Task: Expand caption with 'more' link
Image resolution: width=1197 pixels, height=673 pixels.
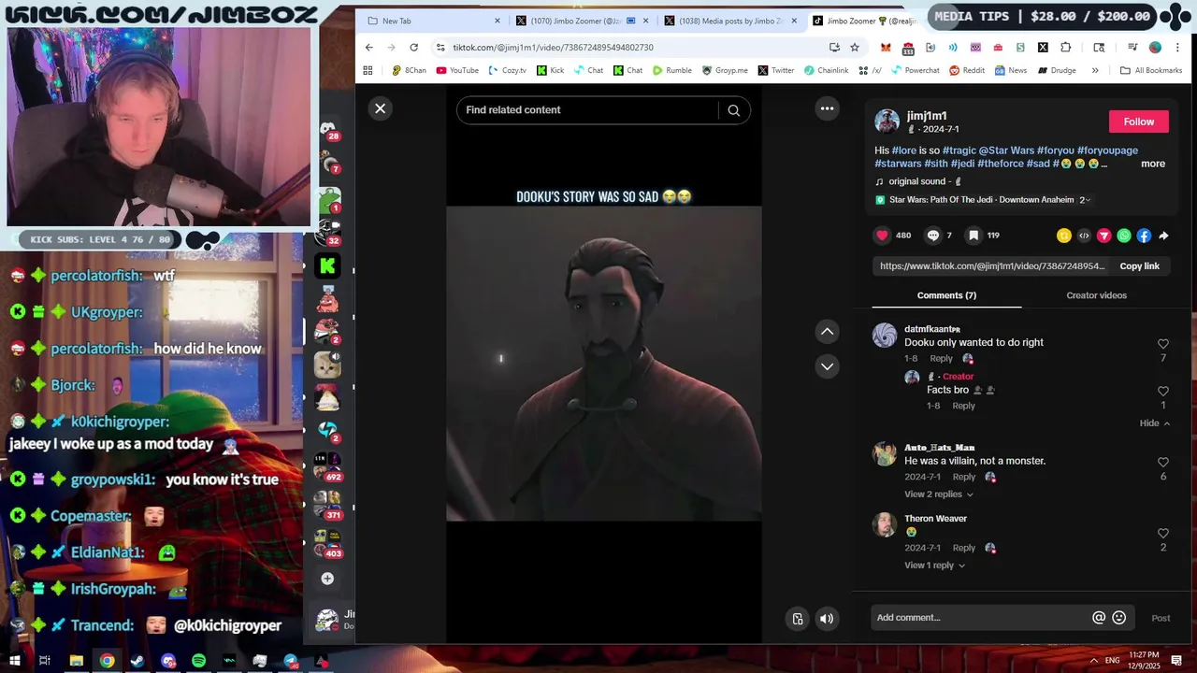Action: (x=1152, y=164)
